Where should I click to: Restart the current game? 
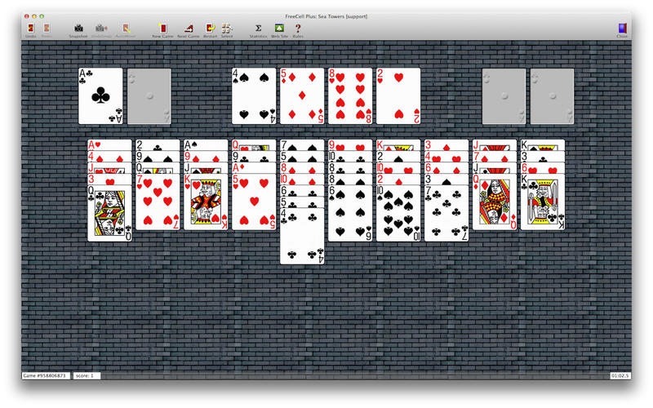click(x=210, y=29)
